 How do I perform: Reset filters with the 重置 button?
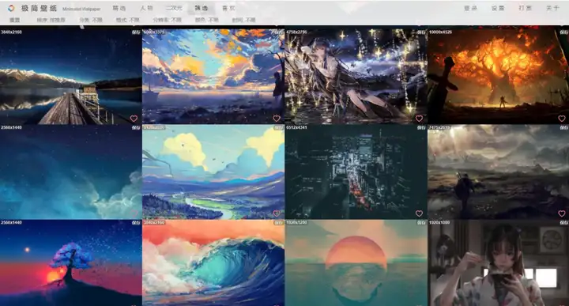click(x=14, y=20)
